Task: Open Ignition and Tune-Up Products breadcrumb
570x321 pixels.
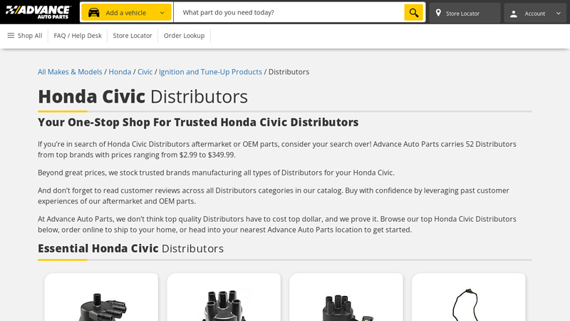Action: click(210, 72)
